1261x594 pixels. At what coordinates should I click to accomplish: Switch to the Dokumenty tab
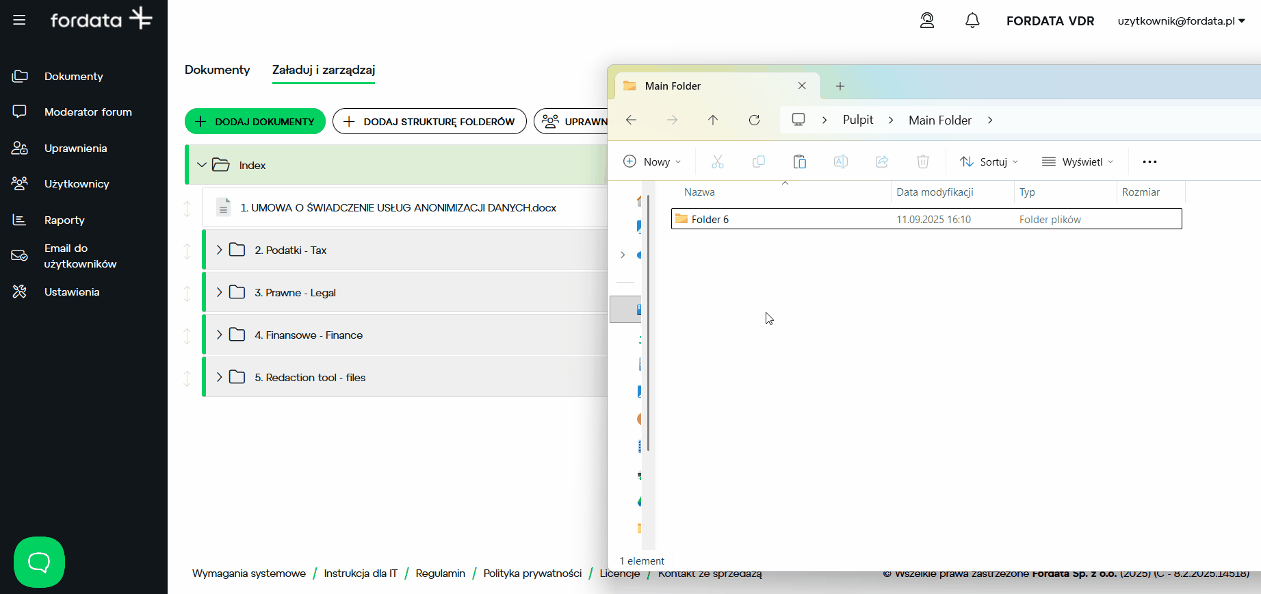[x=217, y=70]
